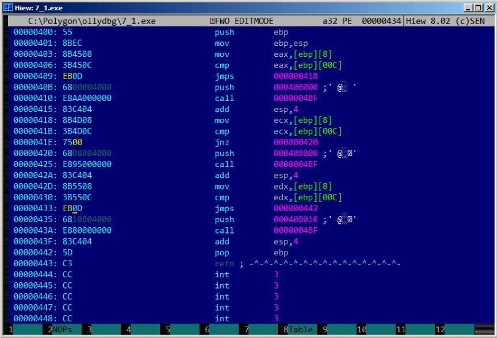Click call target at address 0000043A
The width and height of the screenshot is (498, 338).
point(296,231)
